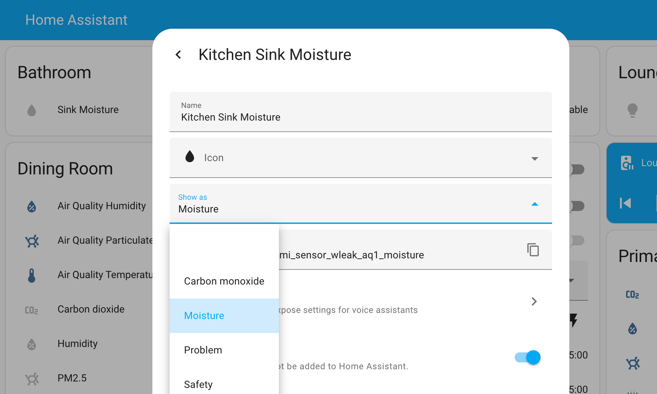Click the Air Quality Temperature thermometer icon
This screenshot has height=394, width=657.
(x=32, y=275)
